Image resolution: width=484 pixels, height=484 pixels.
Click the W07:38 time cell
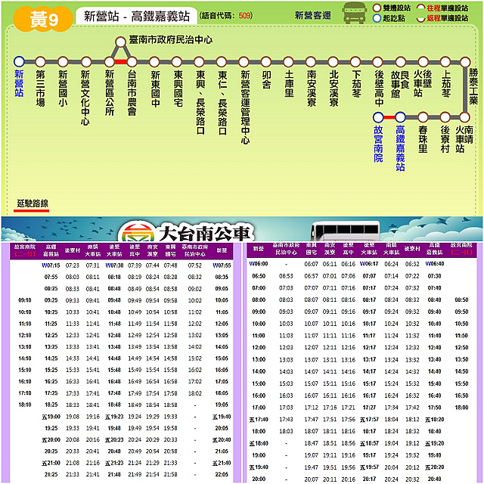coord(114,265)
